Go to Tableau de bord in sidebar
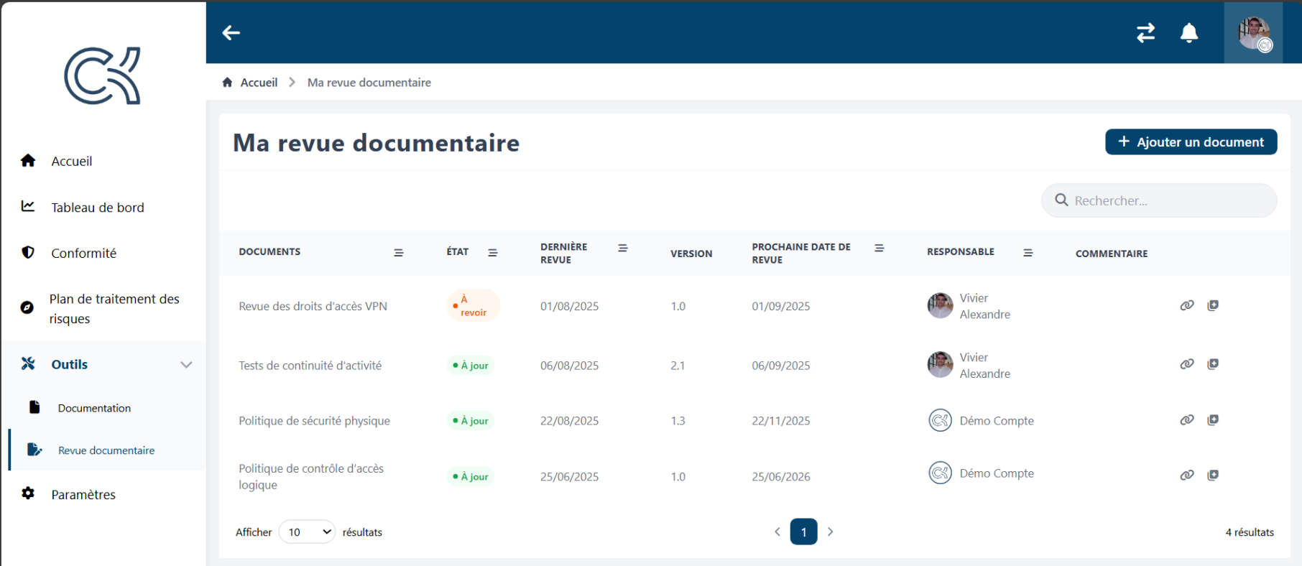The width and height of the screenshot is (1302, 566). pyautogui.click(x=98, y=208)
